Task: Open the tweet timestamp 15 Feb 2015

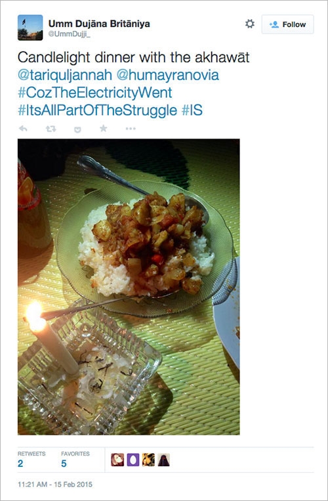Action: 55,485
